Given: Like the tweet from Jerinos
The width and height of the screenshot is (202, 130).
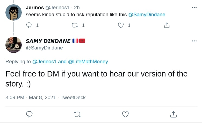Looking at the screenshot, I should coord(121,25).
